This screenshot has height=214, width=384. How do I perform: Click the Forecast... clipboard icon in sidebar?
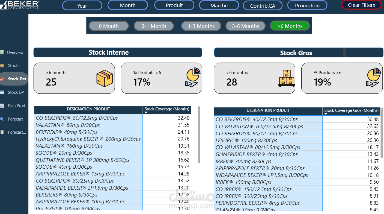2,132
